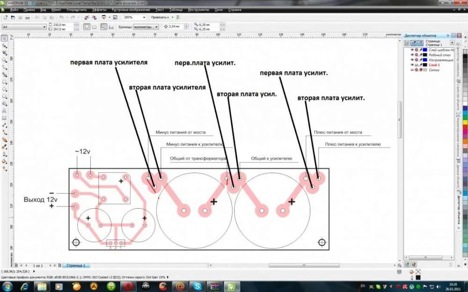Image resolution: width=468 pixels, height=292 pixels.
Task: Expand cursor coordinates arrow in status bar
Action: (34, 271)
